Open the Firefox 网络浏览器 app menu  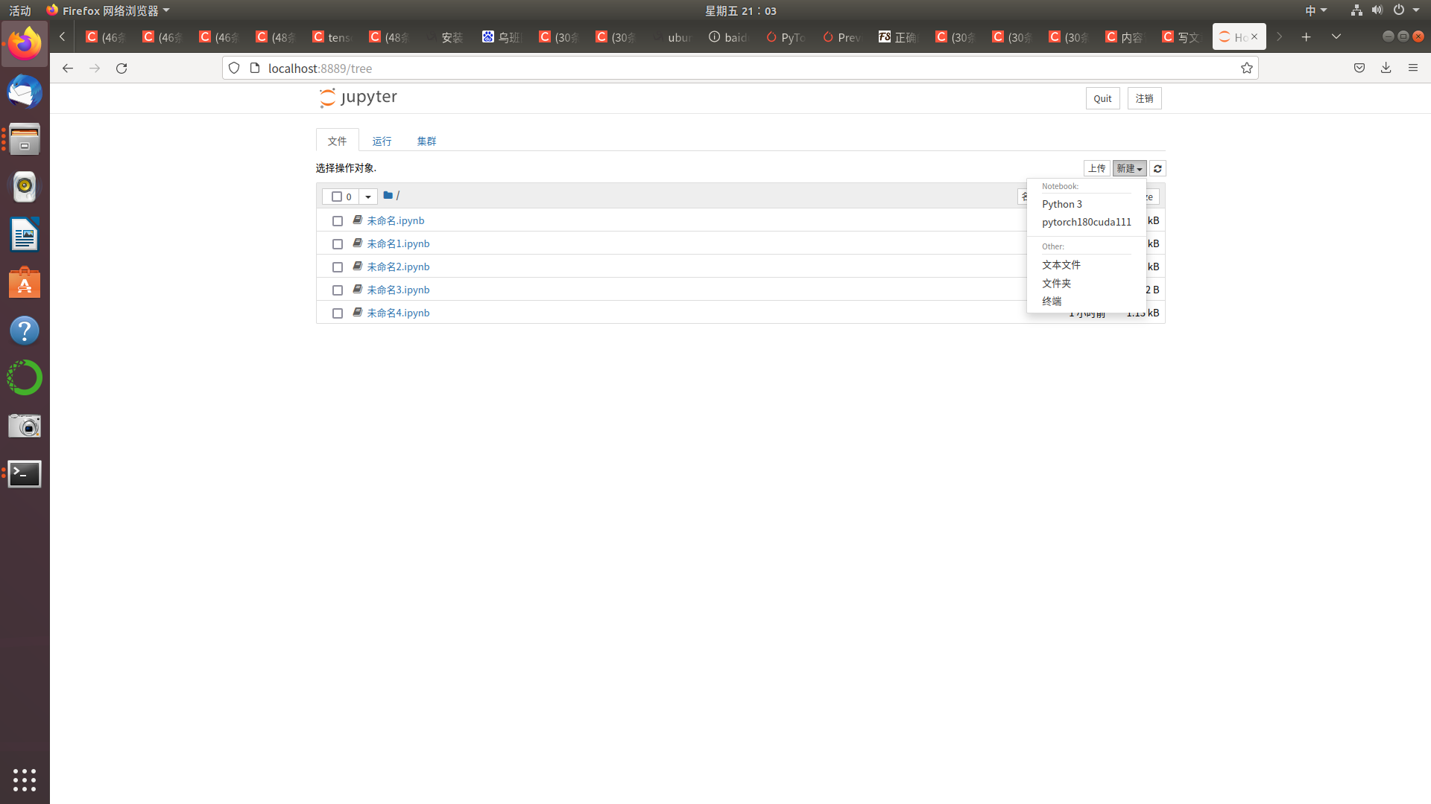[x=108, y=10]
